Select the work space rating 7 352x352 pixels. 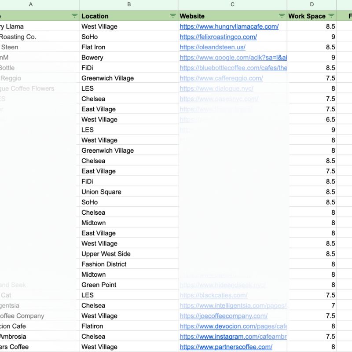tap(312, 305)
